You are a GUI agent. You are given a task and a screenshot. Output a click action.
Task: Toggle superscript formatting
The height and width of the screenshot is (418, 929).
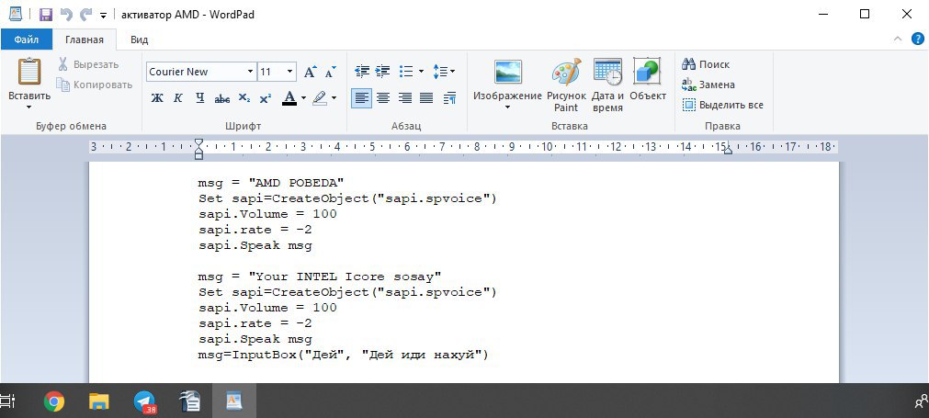click(266, 98)
